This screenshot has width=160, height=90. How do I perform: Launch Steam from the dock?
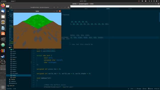[3, 56]
